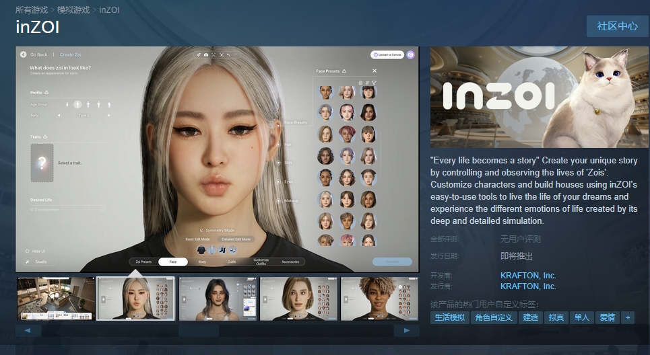Click the 爱情 tag
This screenshot has width=650, height=355.
(607, 317)
